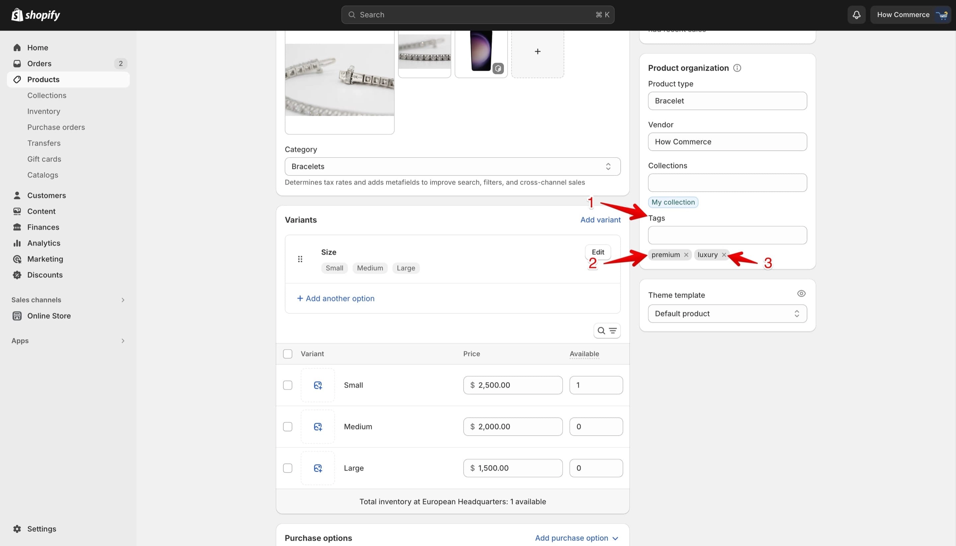Click the Analytics bar chart icon
This screenshot has height=546, width=956.
[x=17, y=243]
